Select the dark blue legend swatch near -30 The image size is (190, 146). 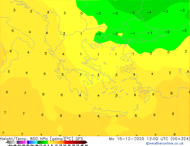tap(28, 142)
